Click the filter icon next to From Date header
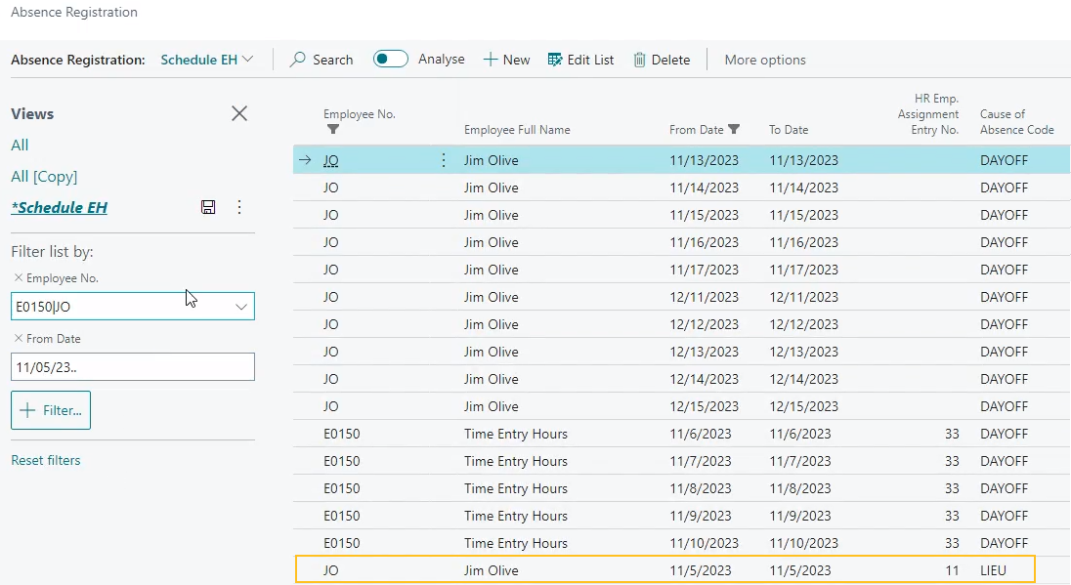Screen dimensions: 1071x585 click(x=732, y=129)
